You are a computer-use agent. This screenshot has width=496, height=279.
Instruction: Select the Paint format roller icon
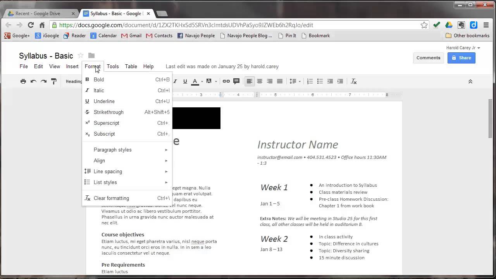[x=54, y=81]
